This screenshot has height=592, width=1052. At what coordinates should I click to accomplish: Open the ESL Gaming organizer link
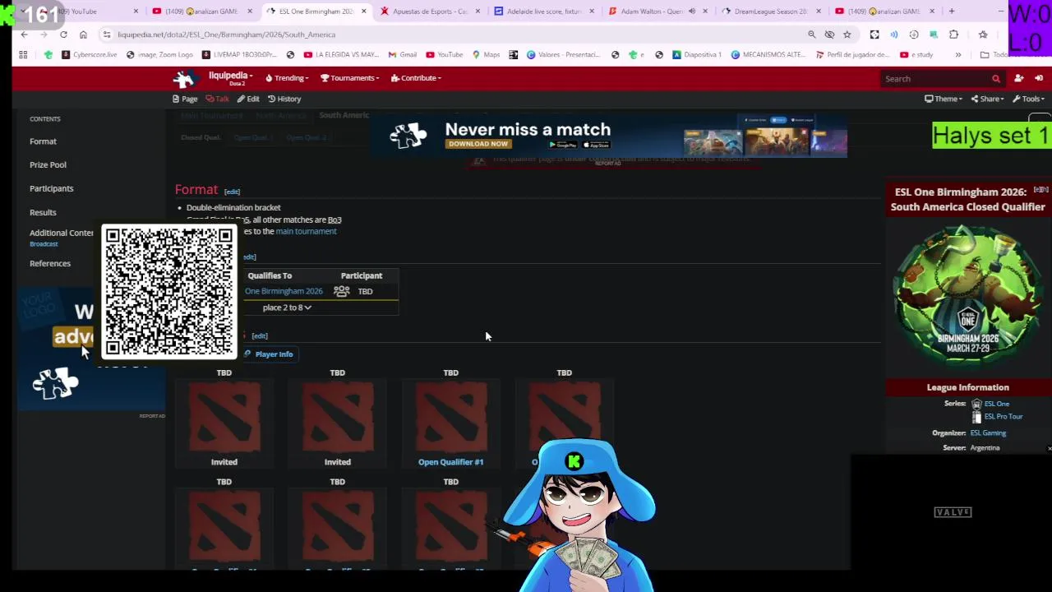(988, 432)
